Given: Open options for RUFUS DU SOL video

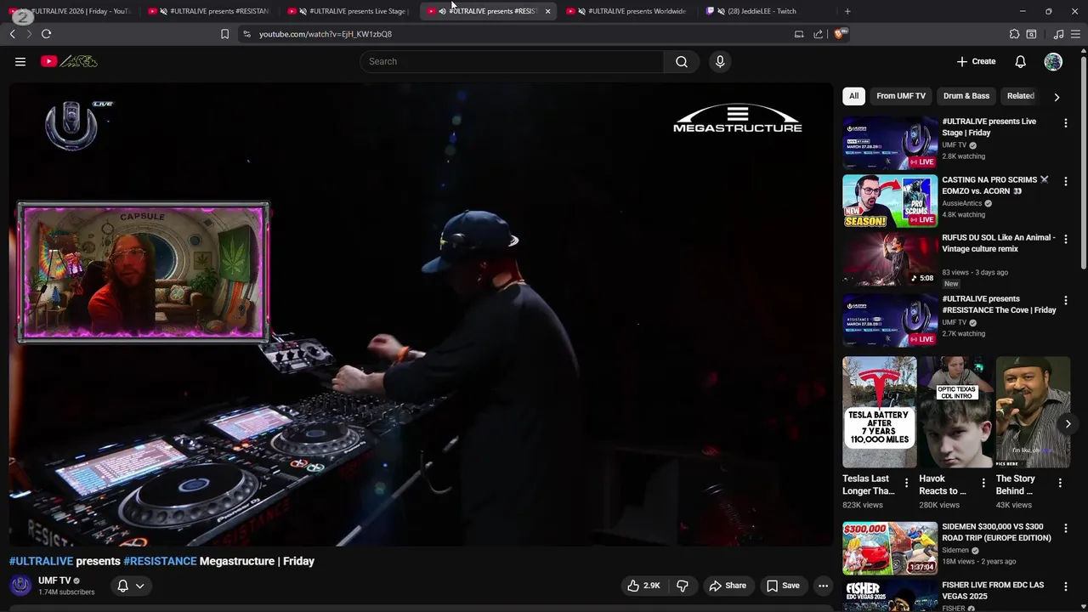Looking at the screenshot, I should point(1065,240).
